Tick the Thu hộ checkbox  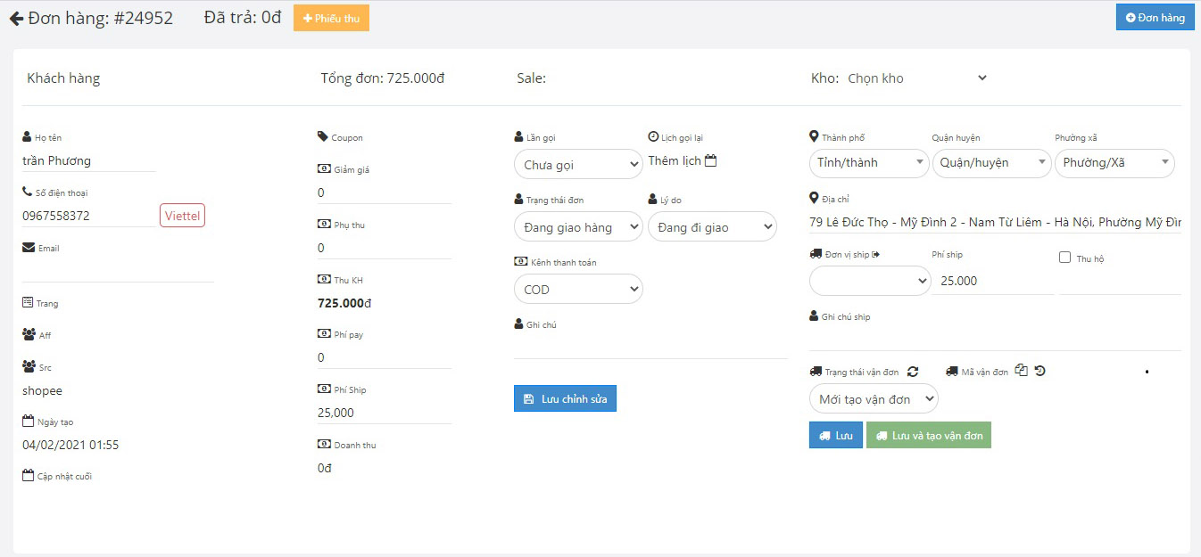[1064, 258]
